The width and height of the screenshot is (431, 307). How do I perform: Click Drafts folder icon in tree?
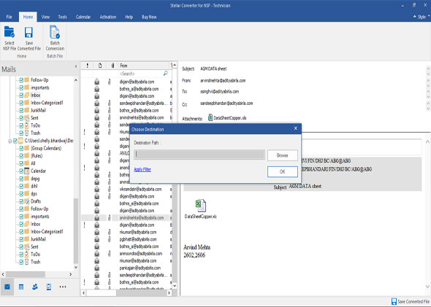click(26, 201)
